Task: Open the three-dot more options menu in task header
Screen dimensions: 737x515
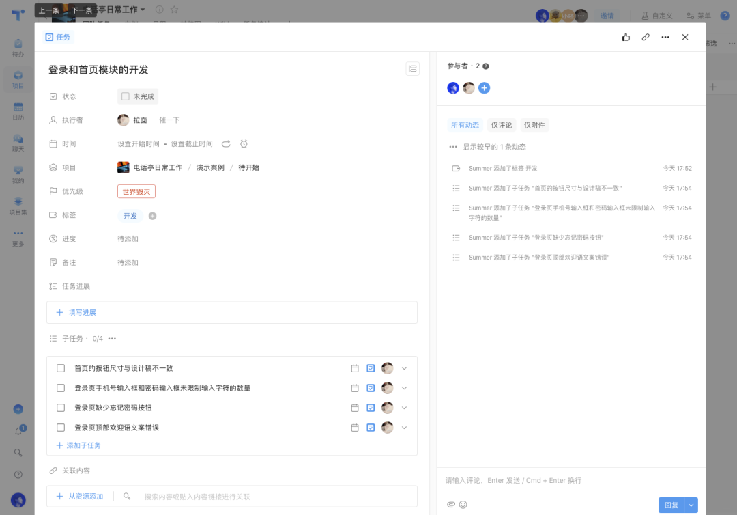Action: 665,38
